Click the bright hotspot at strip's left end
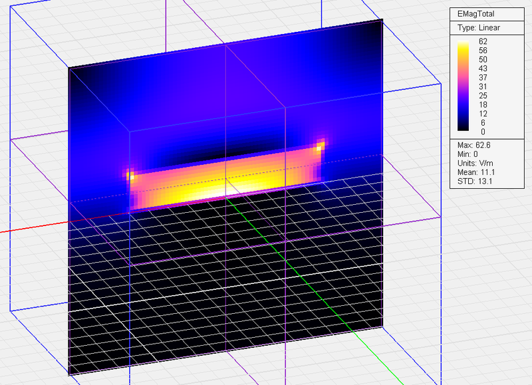The width and height of the screenshot is (532, 385). tap(132, 177)
